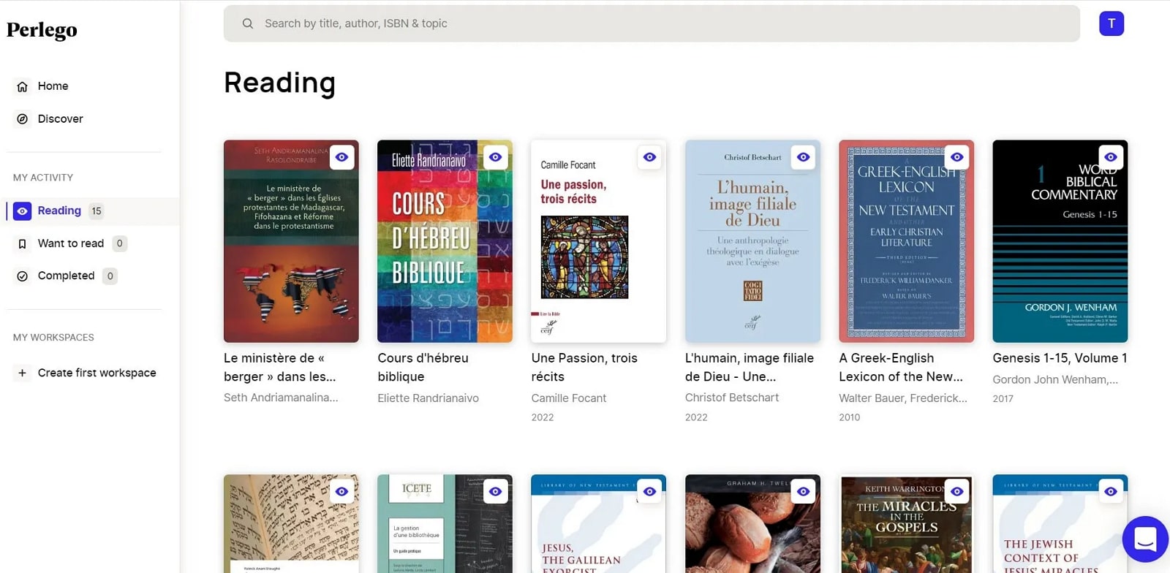Viewport: 1170px width, 573px height.
Task: Select Reading list in My Activity
Action: click(x=59, y=210)
